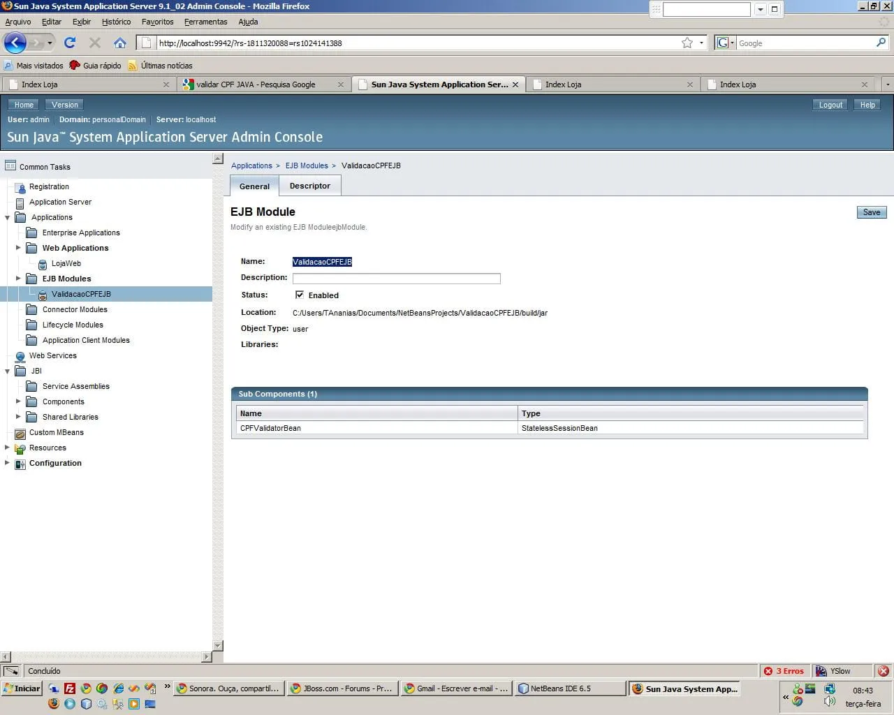Follow the Applications breadcrumb link
The width and height of the screenshot is (894, 715).
click(251, 165)
